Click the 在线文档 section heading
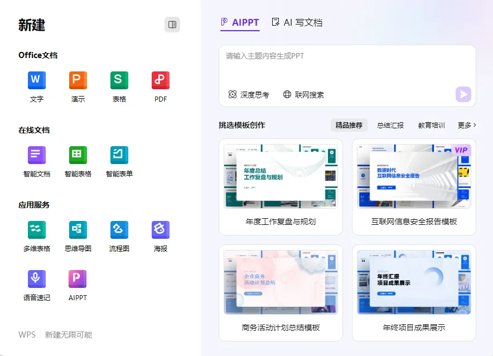Screen dimensions: 493x356 tap(34, 130)
